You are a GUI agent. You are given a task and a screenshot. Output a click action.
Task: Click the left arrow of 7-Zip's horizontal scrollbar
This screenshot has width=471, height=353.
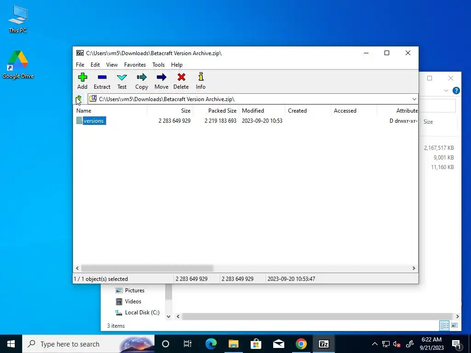pyautogui.click(x=77, y=268)
